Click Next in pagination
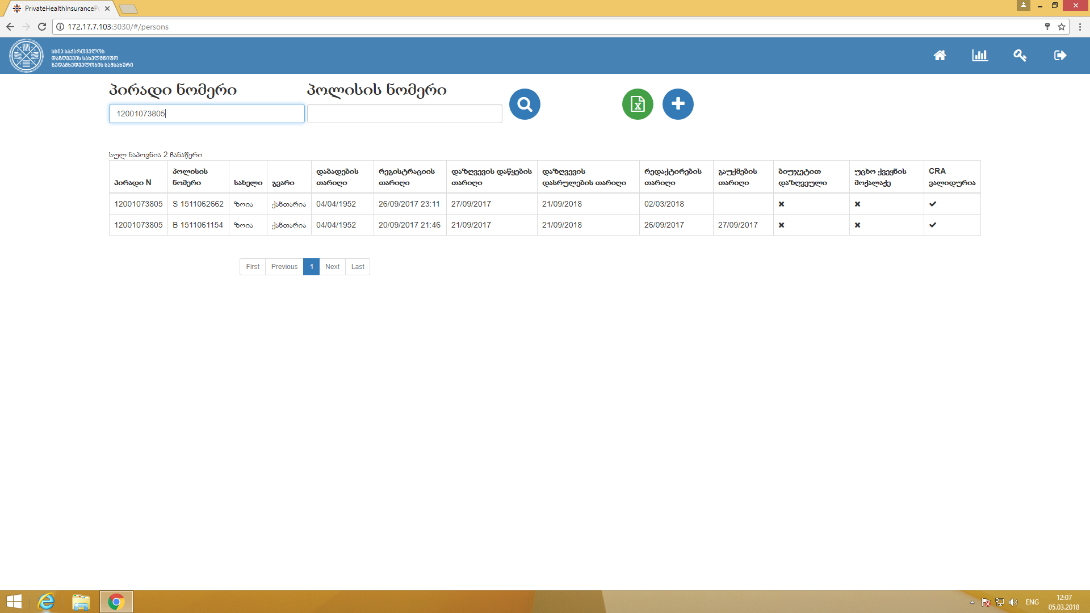The width and height of the screenshot is (1090, 613). pyautogui.click(x=332, y=267)
